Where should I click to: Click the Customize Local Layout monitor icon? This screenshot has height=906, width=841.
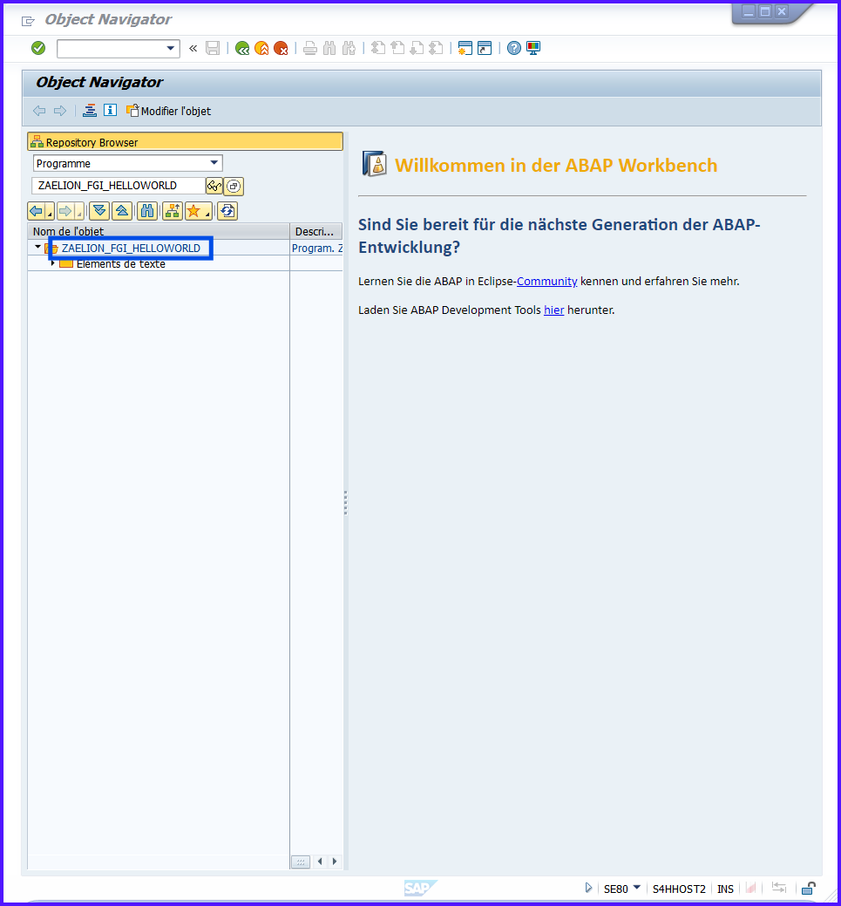click(533, 49)
